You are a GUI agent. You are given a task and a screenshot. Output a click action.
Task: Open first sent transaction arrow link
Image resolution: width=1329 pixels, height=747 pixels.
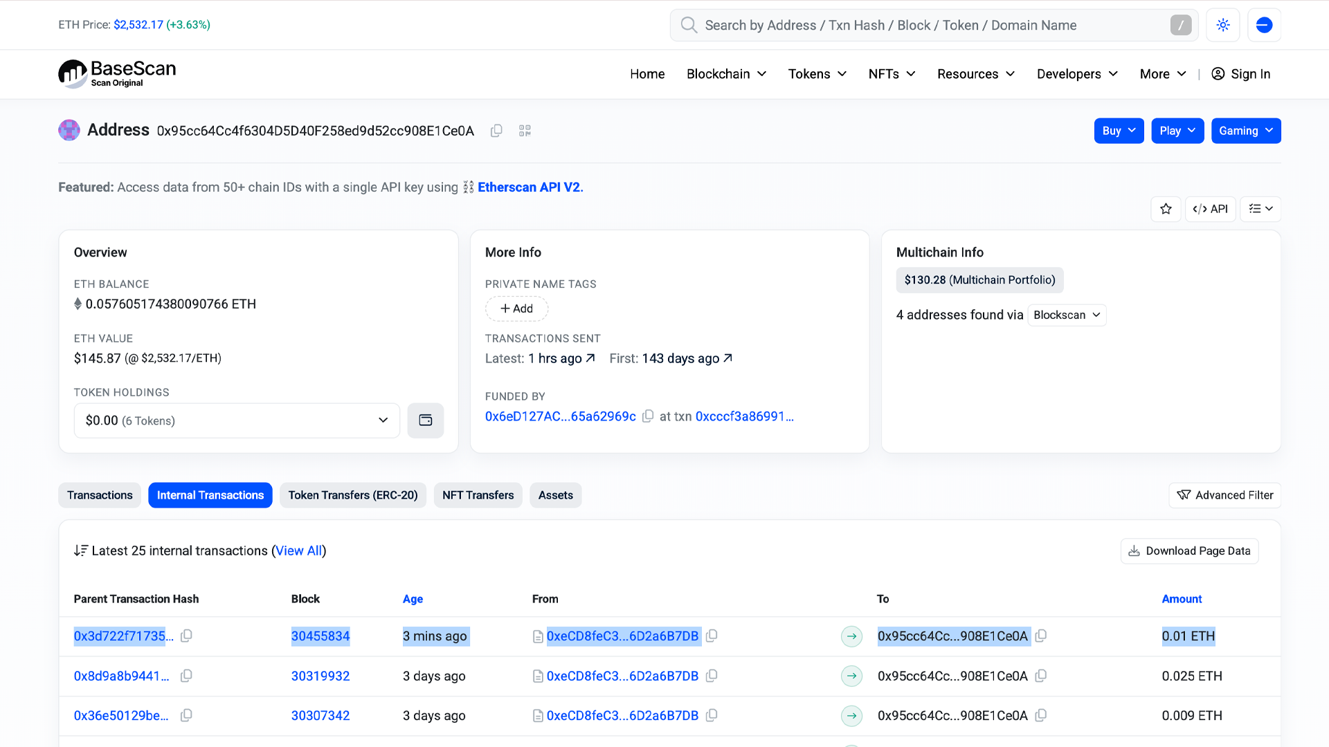(x=727, y=358)
